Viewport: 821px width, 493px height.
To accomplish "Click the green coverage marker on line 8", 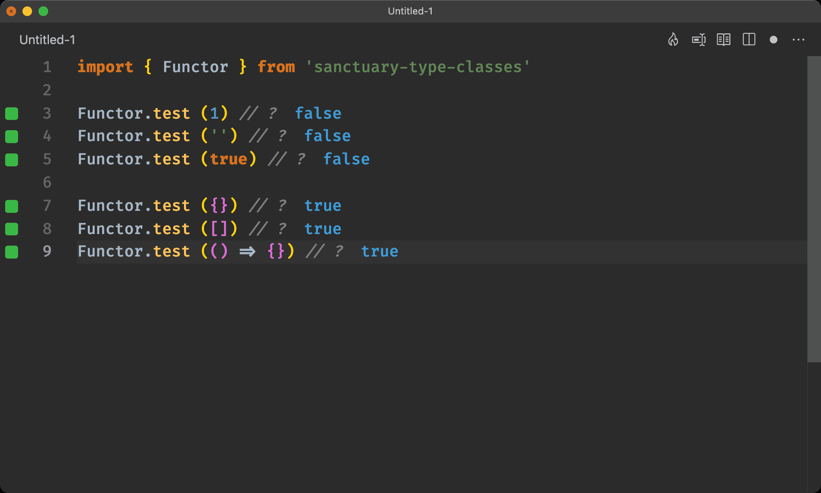I will coord(12,229).
